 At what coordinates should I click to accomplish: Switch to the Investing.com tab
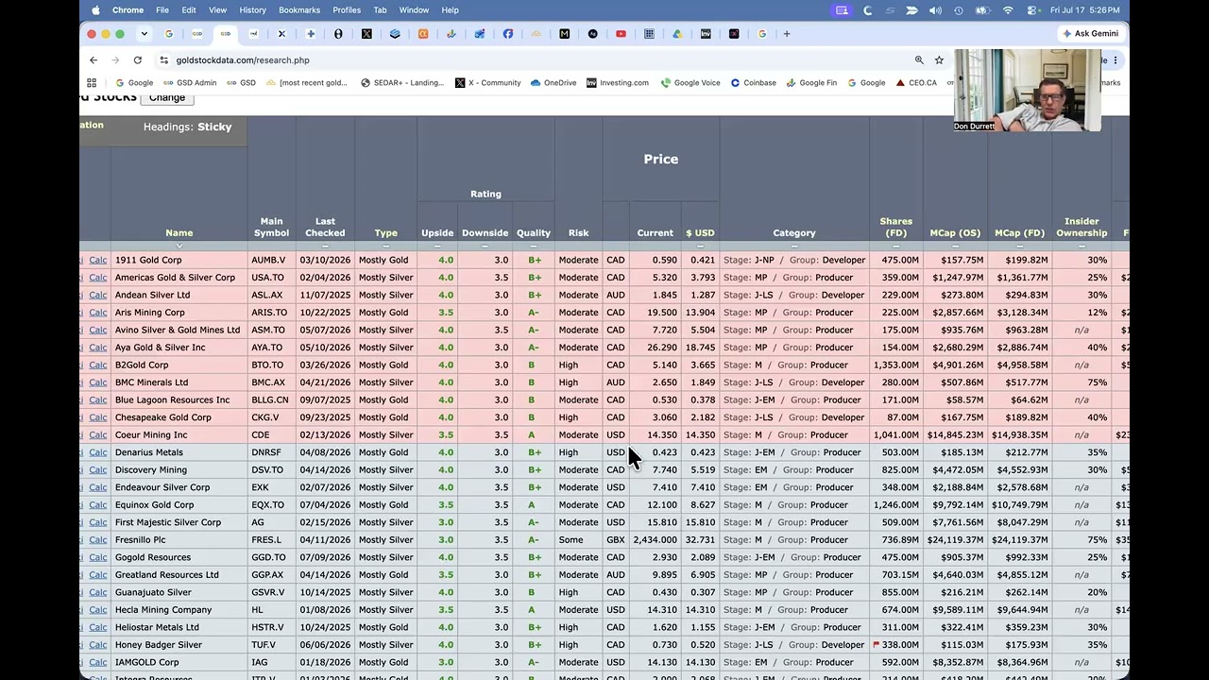click(x=706, y=34)
